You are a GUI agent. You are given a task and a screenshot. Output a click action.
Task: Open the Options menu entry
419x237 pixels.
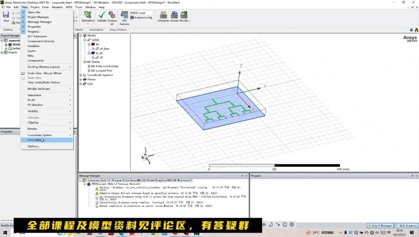click(47, 146)
